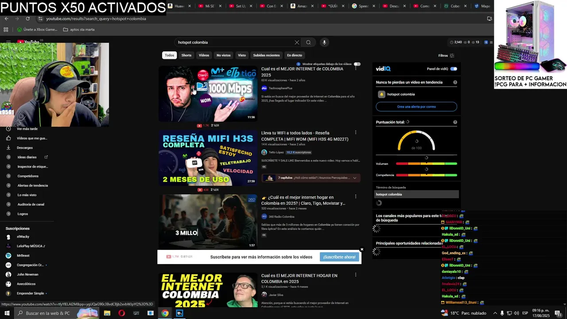This screenshot has height=319, width=567.
Task: Open site info icon in address bar
Action: point(40,19)
